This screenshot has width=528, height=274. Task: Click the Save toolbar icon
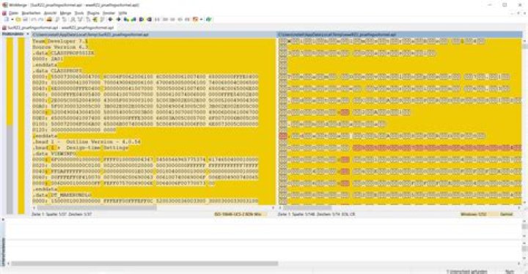[x=25, y=20]
